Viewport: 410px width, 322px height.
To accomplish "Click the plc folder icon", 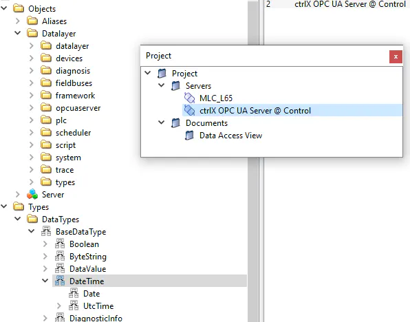I will (46, 120).
